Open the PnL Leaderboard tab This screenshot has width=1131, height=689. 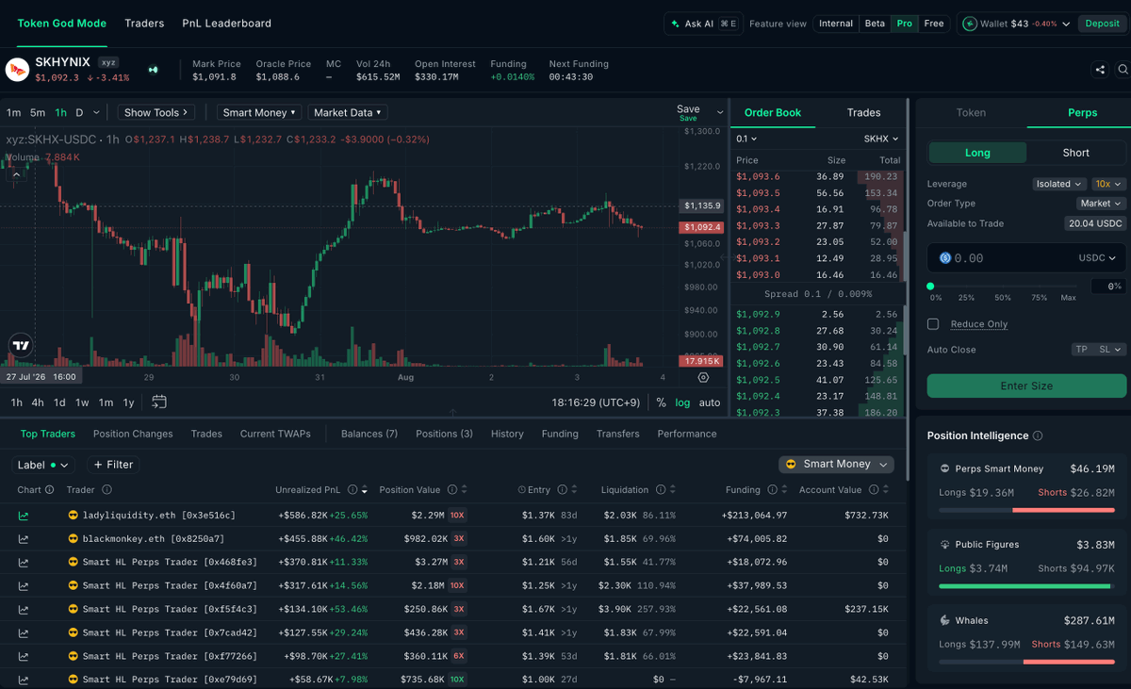coord(226,24)
